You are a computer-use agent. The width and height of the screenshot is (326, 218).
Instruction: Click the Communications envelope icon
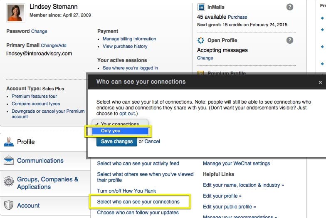(8, 161)
